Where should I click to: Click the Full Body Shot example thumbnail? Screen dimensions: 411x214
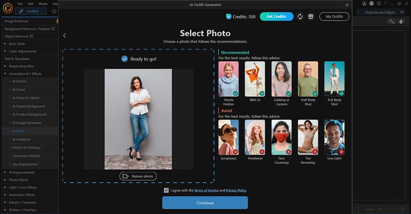pos(335,79)
